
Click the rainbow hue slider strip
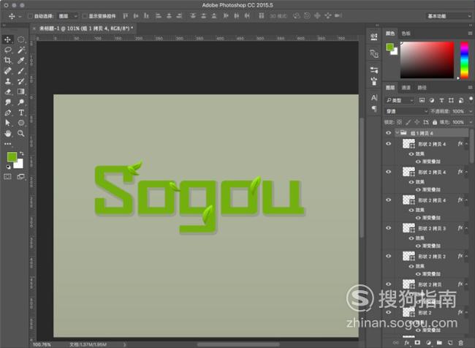tap(464, 60)
